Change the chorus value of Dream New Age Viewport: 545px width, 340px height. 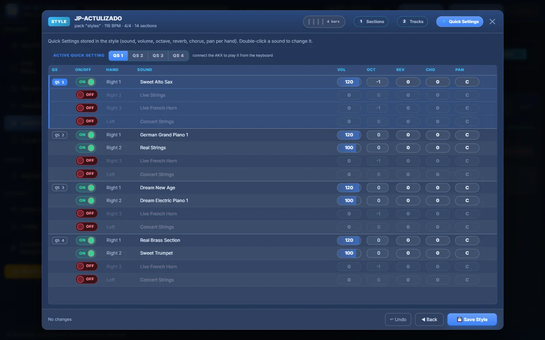[x=438, y=188]
